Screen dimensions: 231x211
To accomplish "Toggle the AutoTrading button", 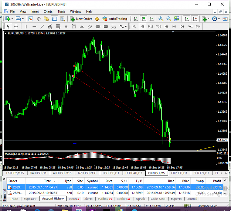I will 115,19.
